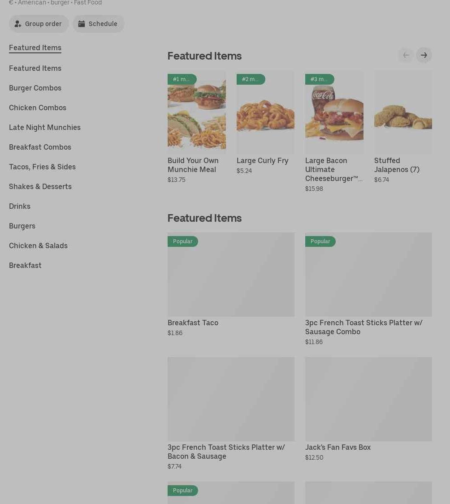
Task: Select Chicken & Salads category
Action: tap(38, 246)
